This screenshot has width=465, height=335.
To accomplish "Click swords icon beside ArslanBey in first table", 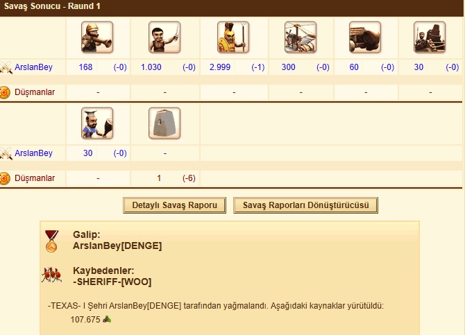I will coord(6,67).
